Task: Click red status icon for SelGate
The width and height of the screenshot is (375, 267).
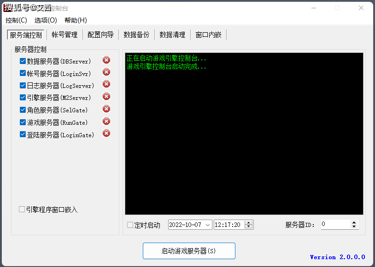Action: tap(106, 109)
